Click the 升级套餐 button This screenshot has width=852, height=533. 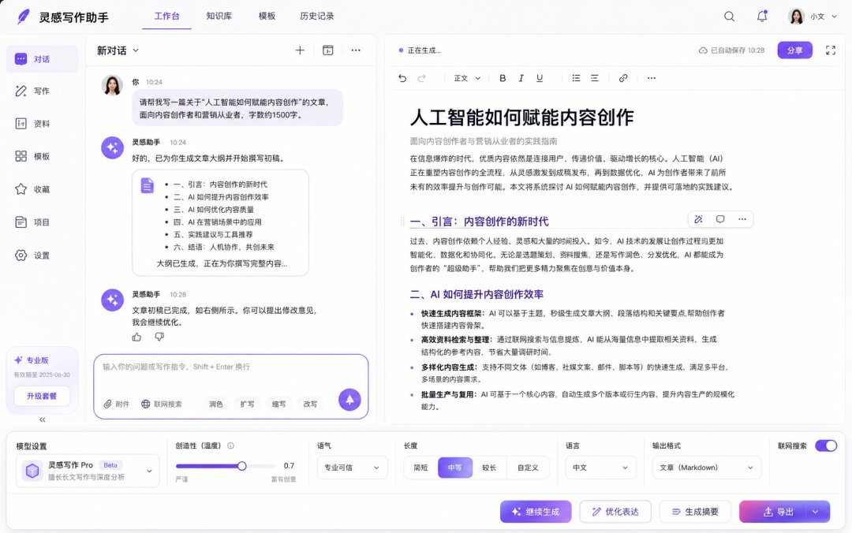coord(42,396)
